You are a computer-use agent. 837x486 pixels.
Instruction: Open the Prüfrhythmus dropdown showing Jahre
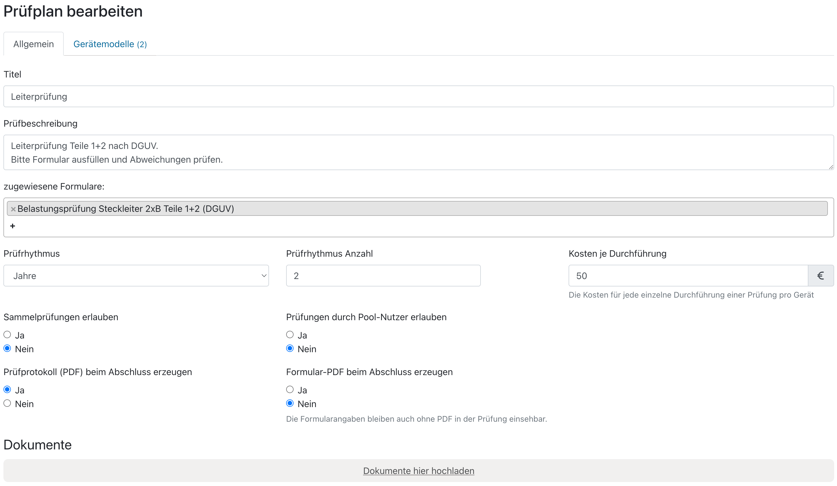point(136,275)
